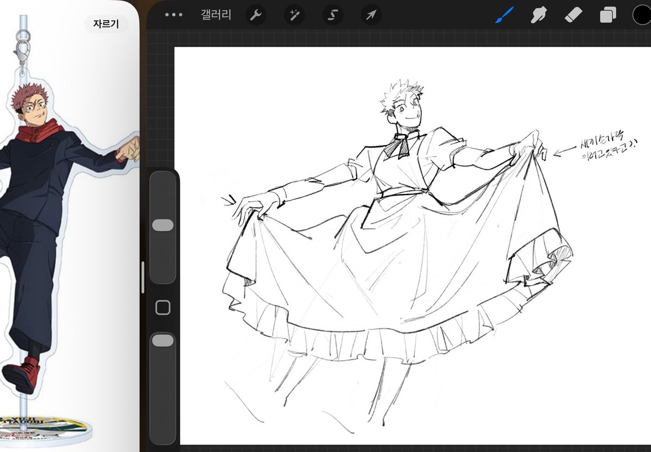
Task: Tap the 자르기 crop button
Action: pyautogui.click(x=106, y=24)
